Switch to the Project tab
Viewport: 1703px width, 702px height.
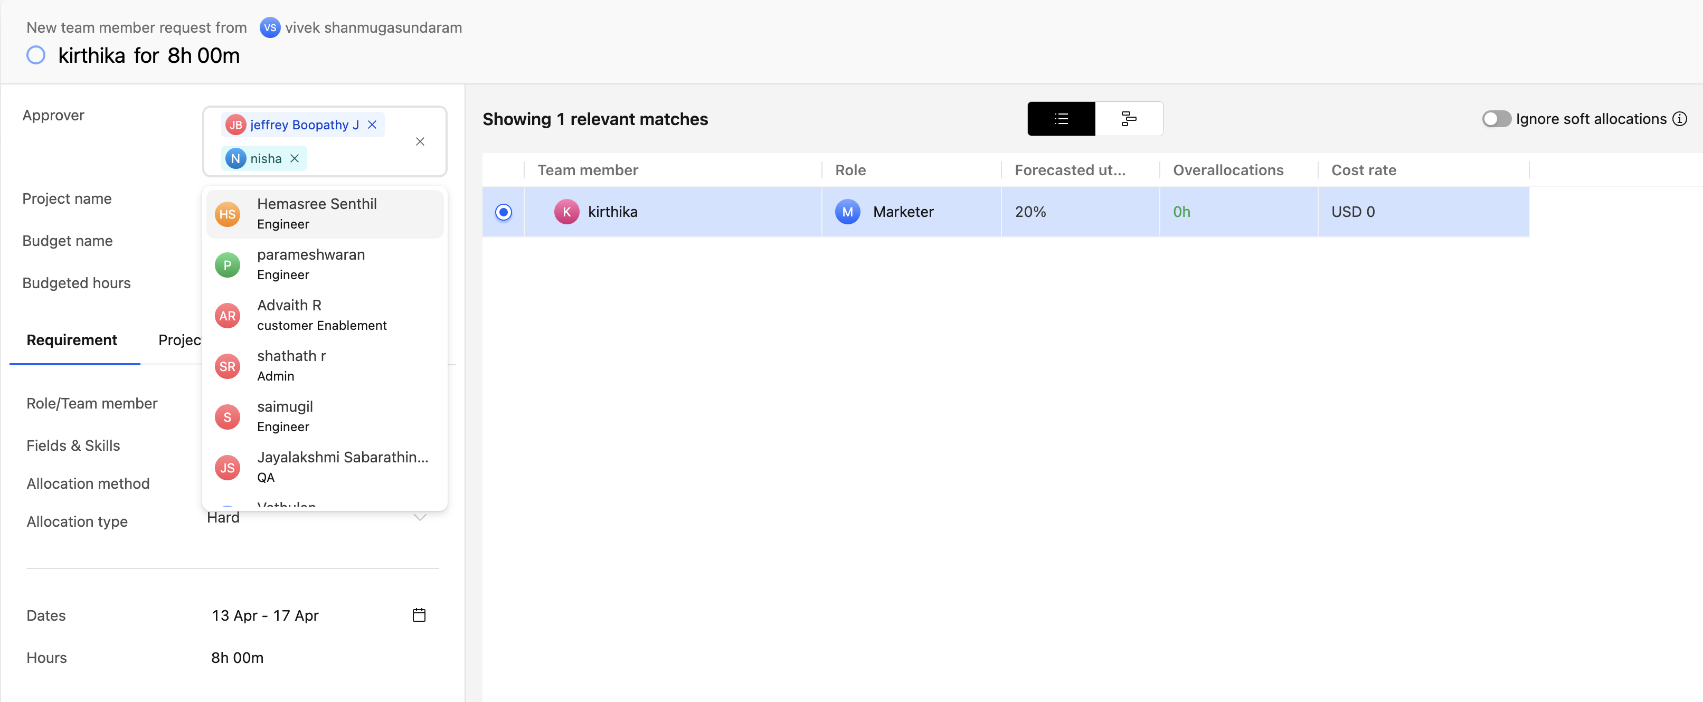179,340
